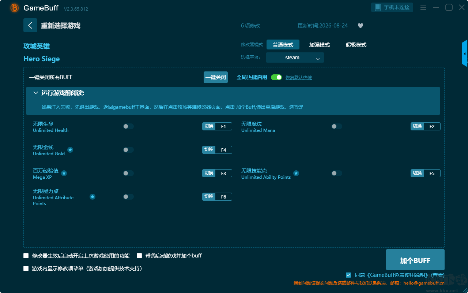Click the 重新选择游戏 label
Viewport: 468px width, 293px height.
61,26
